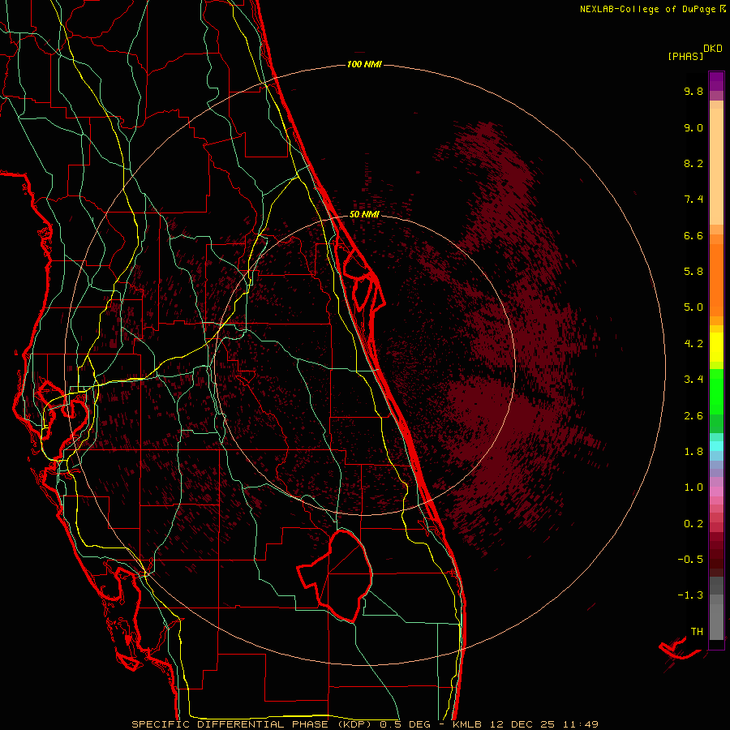Click the 6.6 value on color scale
The height and width of the screenshot is (730, 730).
693,235
